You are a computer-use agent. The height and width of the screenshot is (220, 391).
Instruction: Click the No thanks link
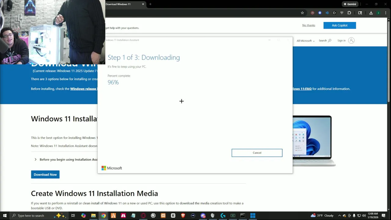(x=309, y=25)
